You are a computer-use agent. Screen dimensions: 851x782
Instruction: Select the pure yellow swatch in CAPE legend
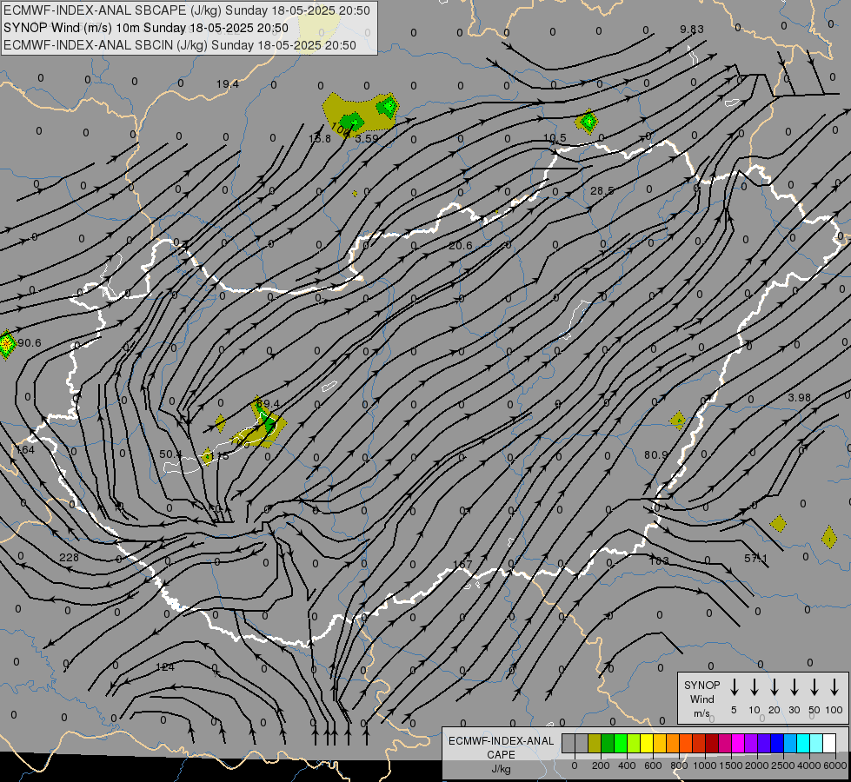coord(647,743)
